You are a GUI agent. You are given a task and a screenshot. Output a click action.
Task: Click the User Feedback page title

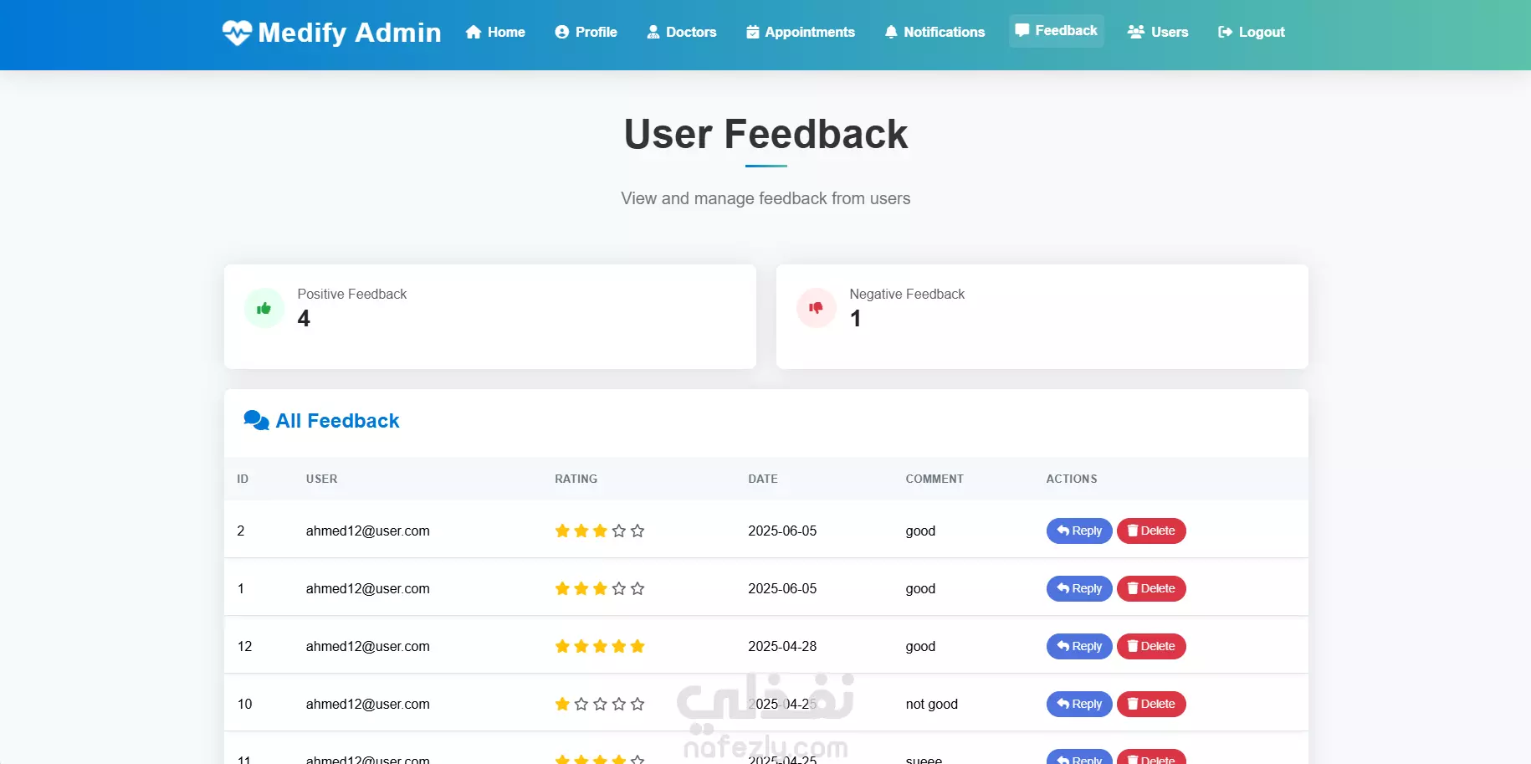(x=765, y=134)
